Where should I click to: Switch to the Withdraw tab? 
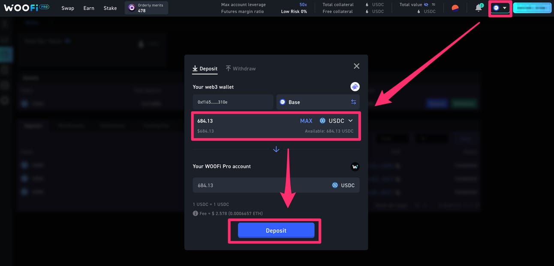241,68
